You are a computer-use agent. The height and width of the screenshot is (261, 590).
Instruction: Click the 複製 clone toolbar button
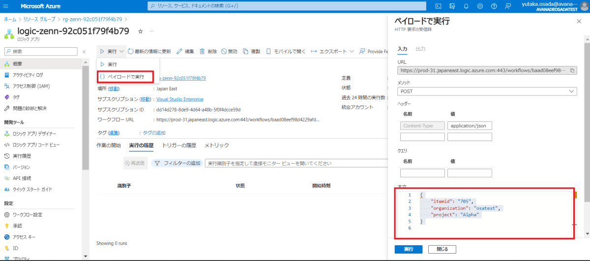(251, 51)
